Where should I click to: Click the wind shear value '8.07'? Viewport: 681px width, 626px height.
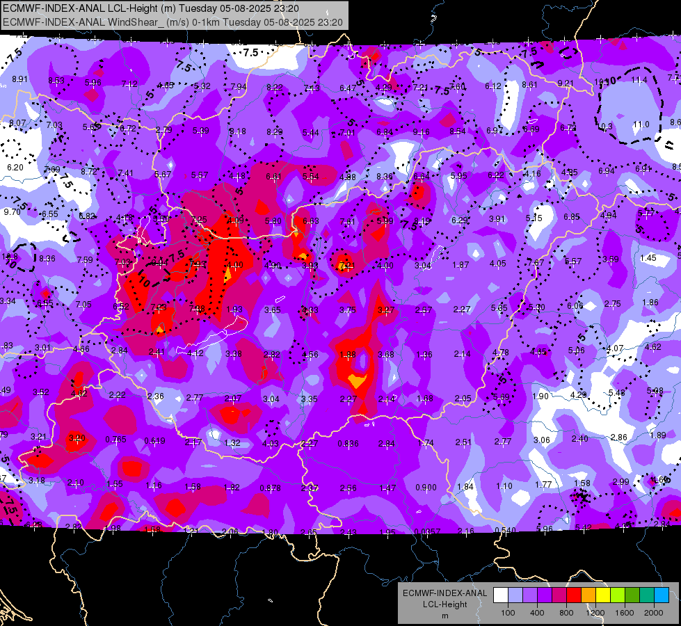coord(17,123)
